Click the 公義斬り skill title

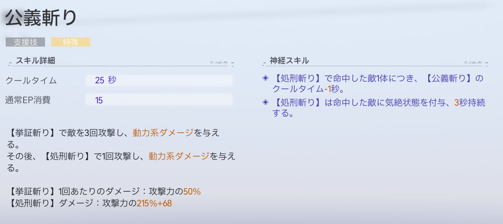tap(41, 19)
